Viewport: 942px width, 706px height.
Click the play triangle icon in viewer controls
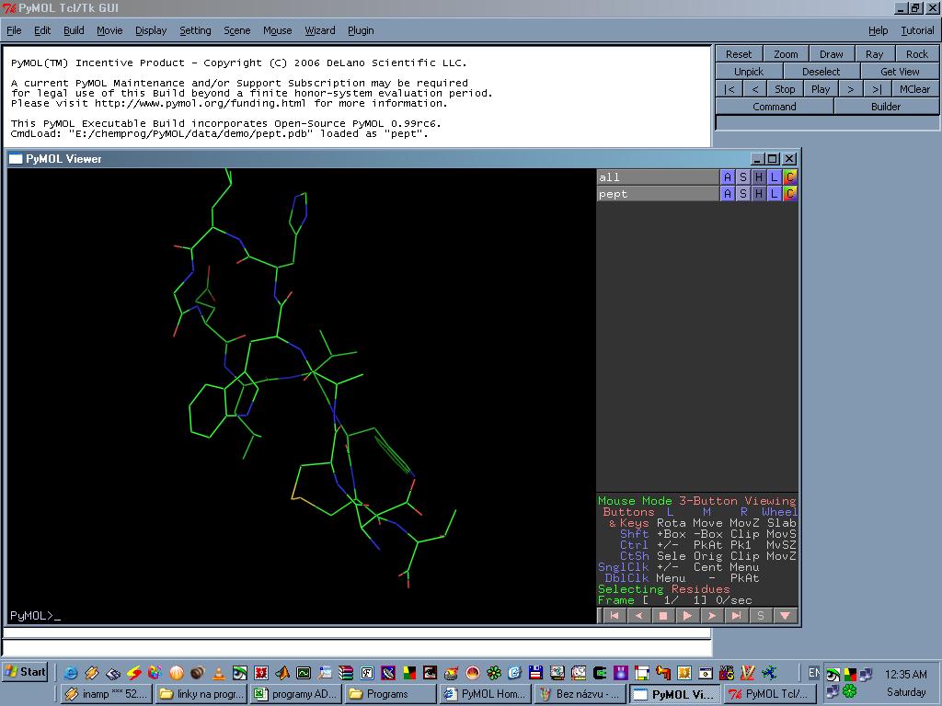coord(687,615)
